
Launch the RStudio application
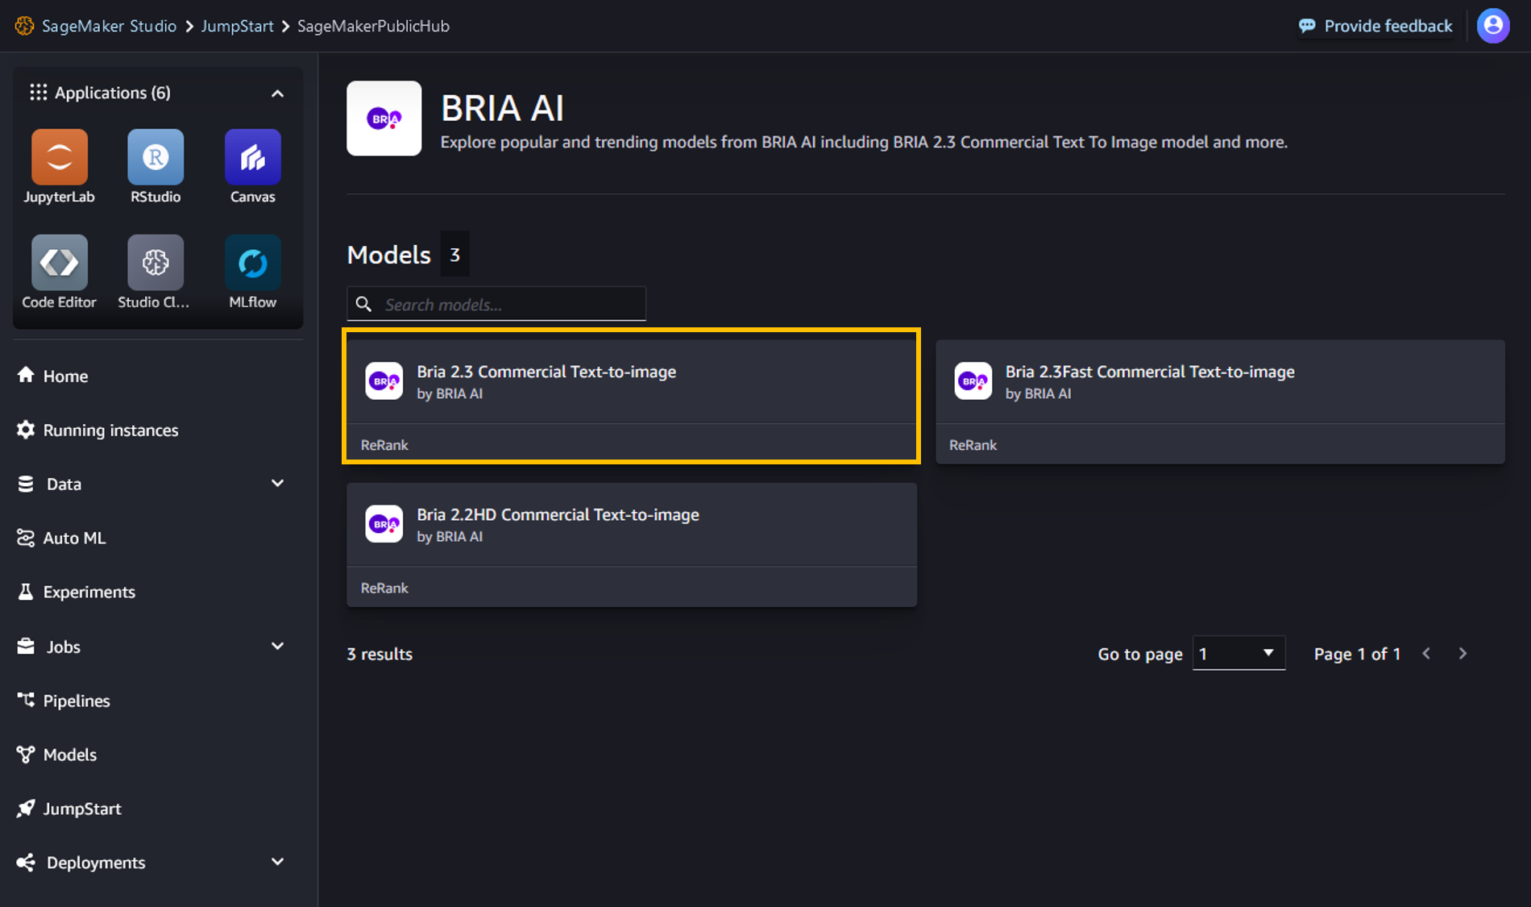[x=156, y=167]
